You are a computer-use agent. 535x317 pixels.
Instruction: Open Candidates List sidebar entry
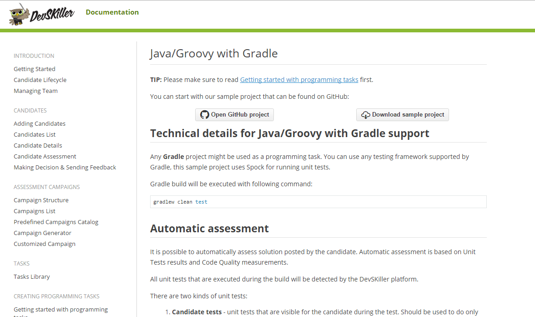(x=35, y=134)
